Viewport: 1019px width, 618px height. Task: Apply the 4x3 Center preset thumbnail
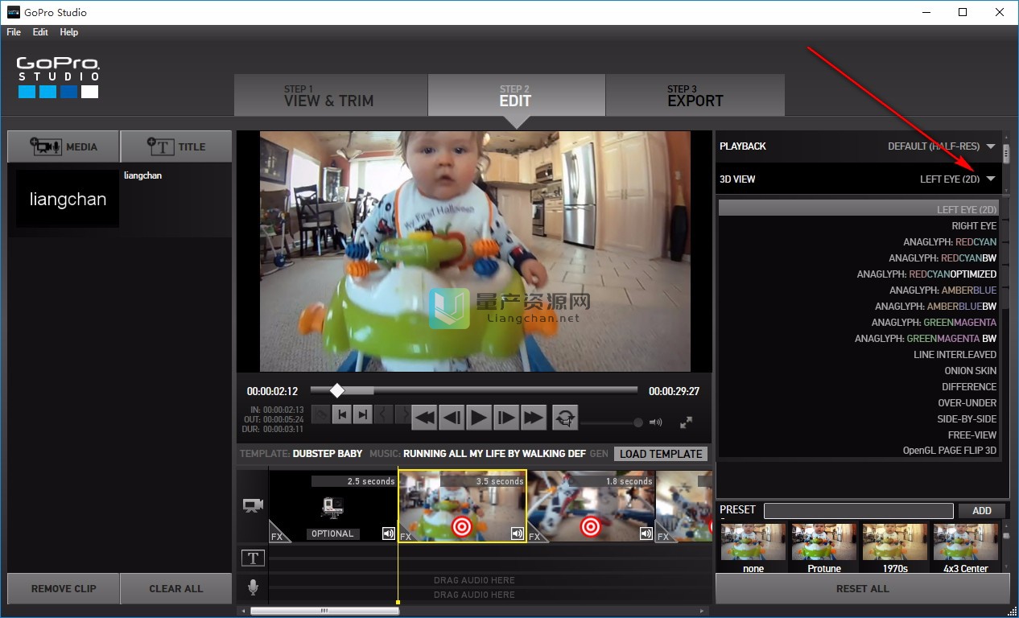(966, 542)
